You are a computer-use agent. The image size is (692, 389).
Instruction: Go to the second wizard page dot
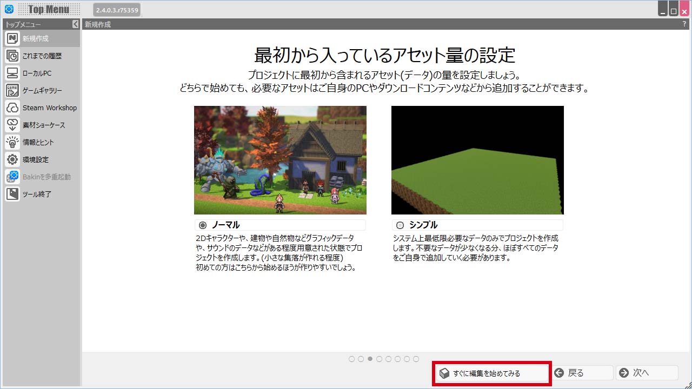click(361, 359)
